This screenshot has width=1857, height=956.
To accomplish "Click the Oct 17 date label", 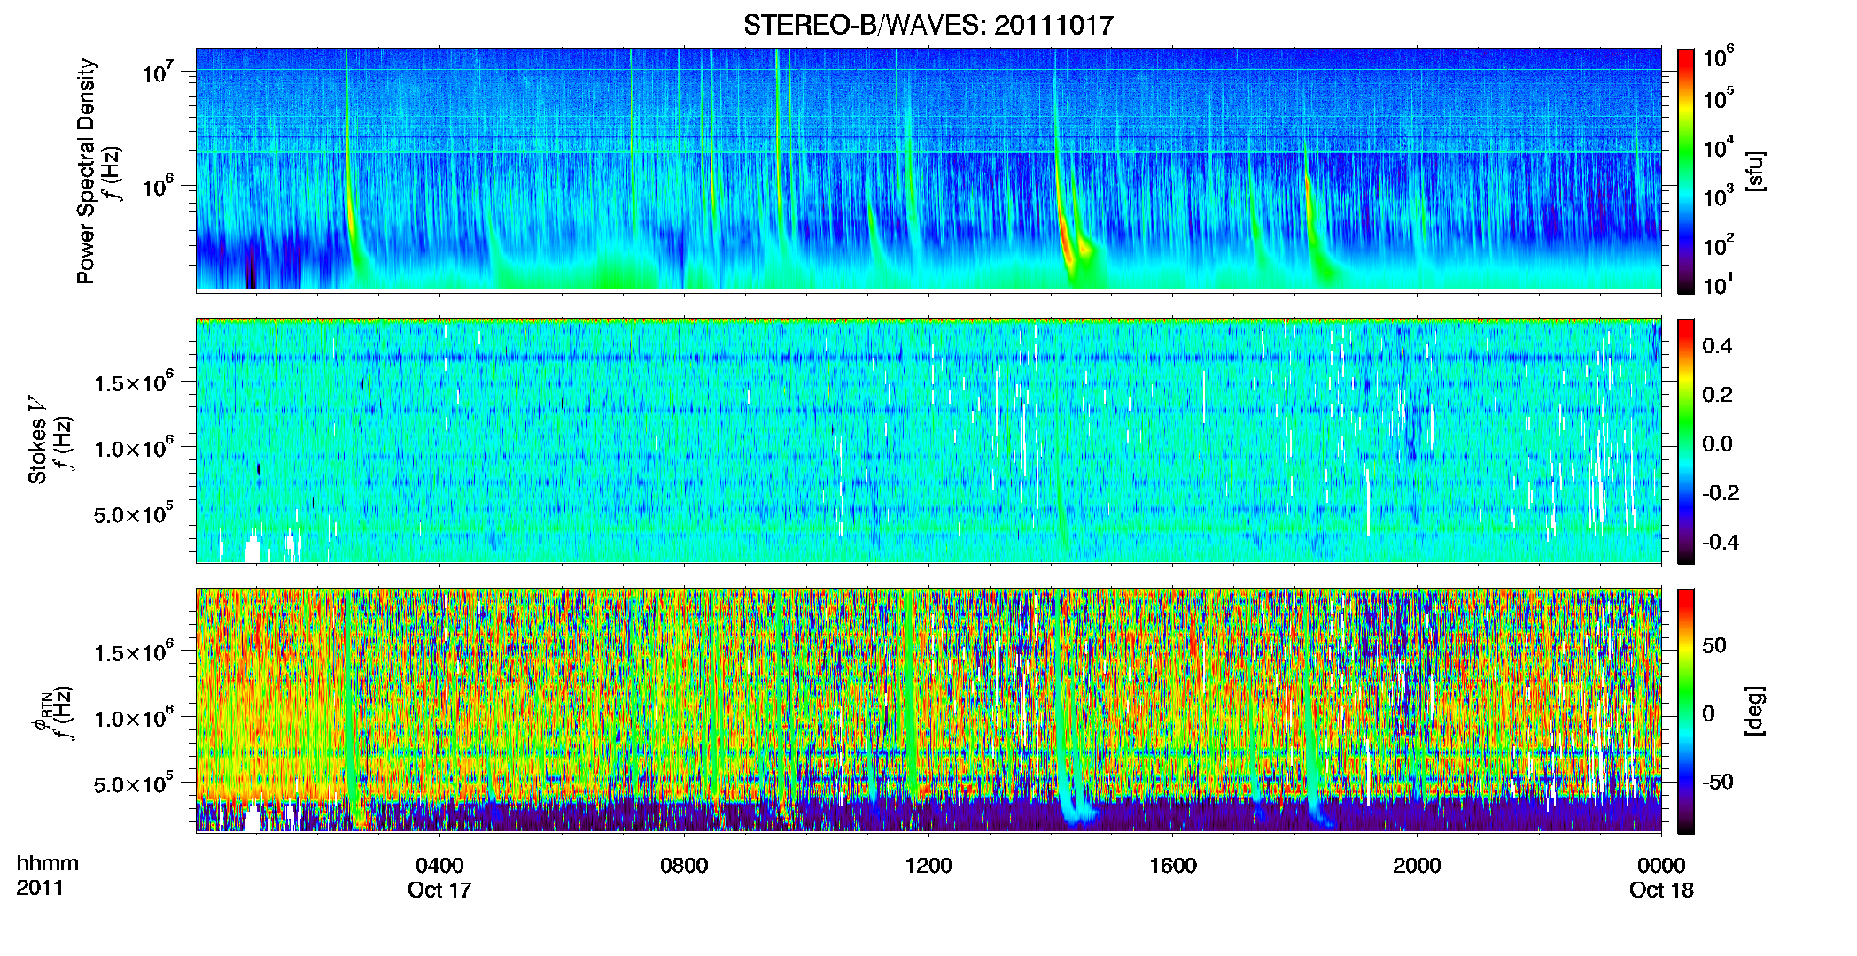I will coord(439,890).
